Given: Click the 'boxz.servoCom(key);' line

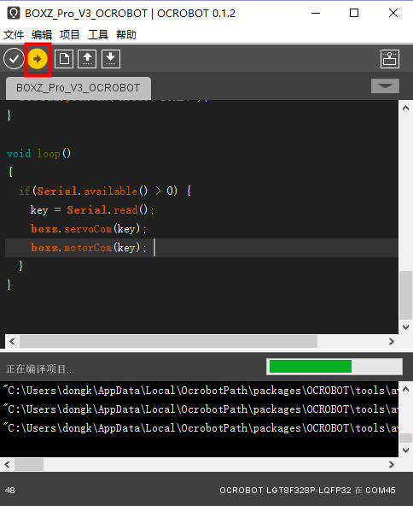Looking at the screenshot, I should 89,229.
